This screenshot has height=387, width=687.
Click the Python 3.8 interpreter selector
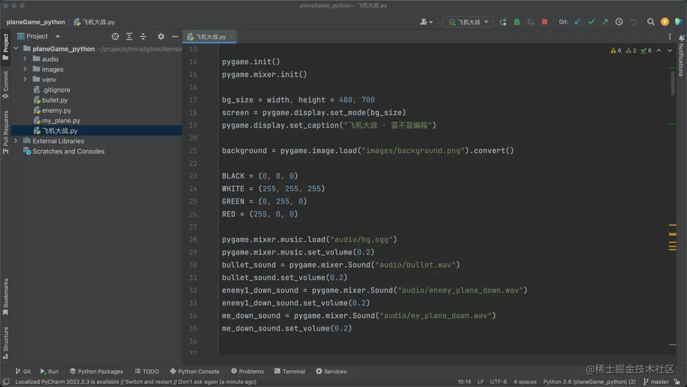pos(589,381)
